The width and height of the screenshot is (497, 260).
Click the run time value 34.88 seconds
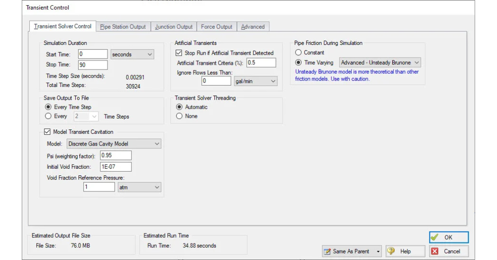199,246
